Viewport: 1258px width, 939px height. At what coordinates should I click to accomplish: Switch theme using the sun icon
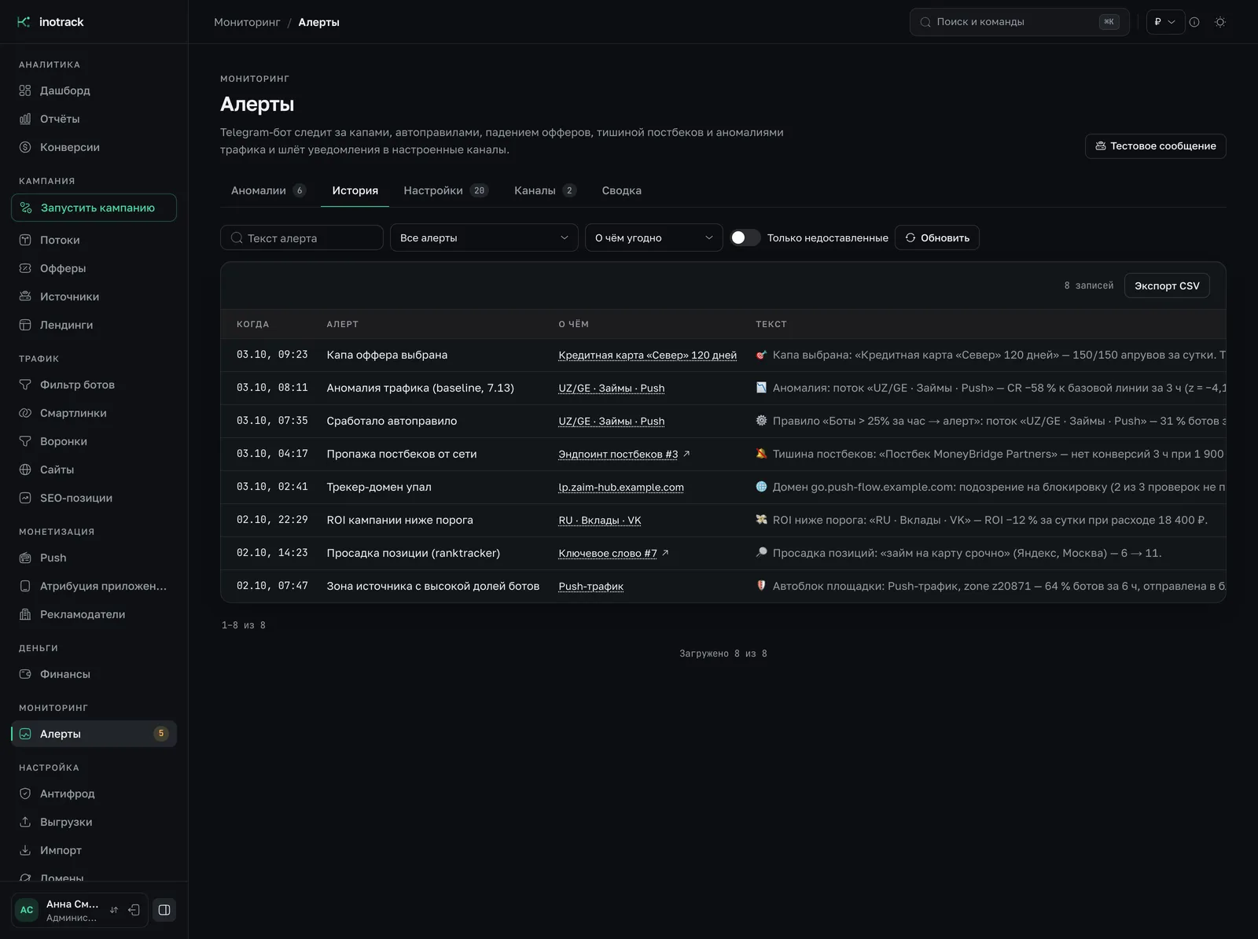1220,22
